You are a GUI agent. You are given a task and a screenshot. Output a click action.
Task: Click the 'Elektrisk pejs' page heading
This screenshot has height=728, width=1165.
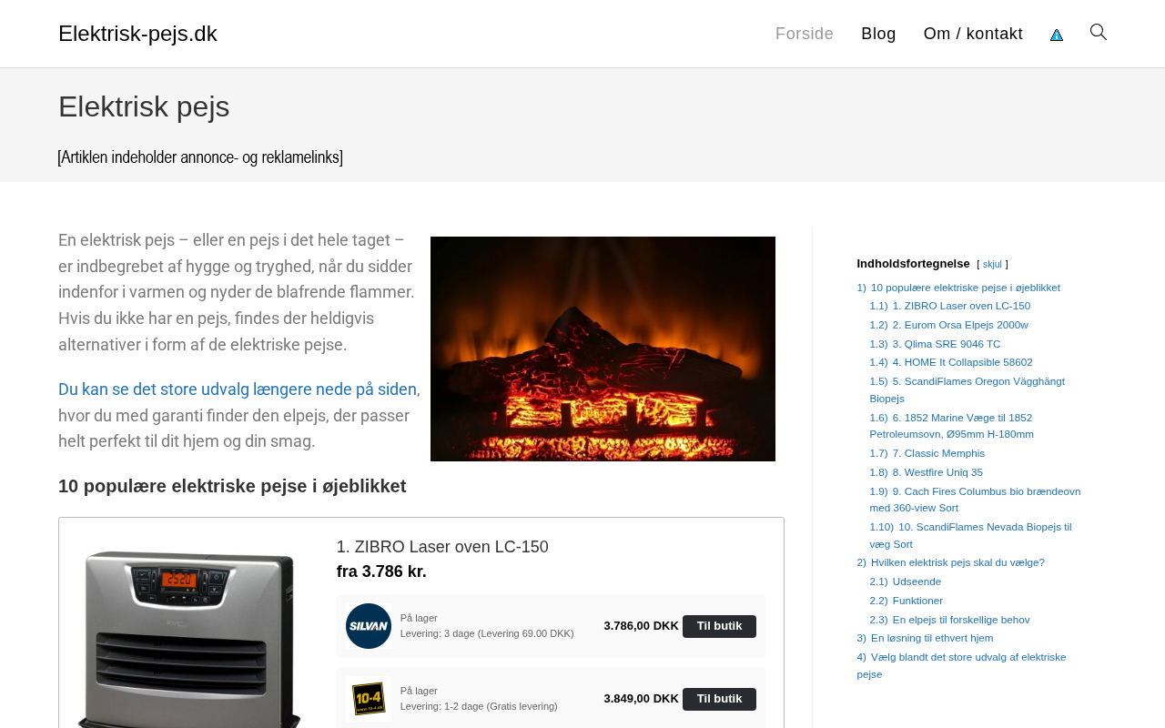[144, 107]
